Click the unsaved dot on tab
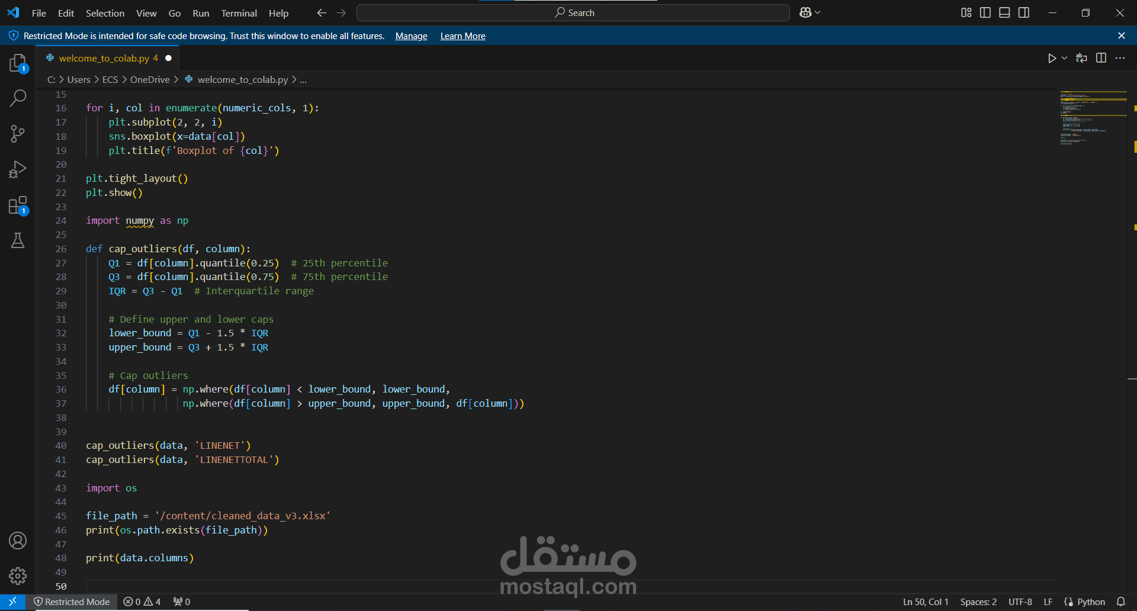The height and width of the screenshot is (611, 1137). pyautogui.click(x=168, y=58)
